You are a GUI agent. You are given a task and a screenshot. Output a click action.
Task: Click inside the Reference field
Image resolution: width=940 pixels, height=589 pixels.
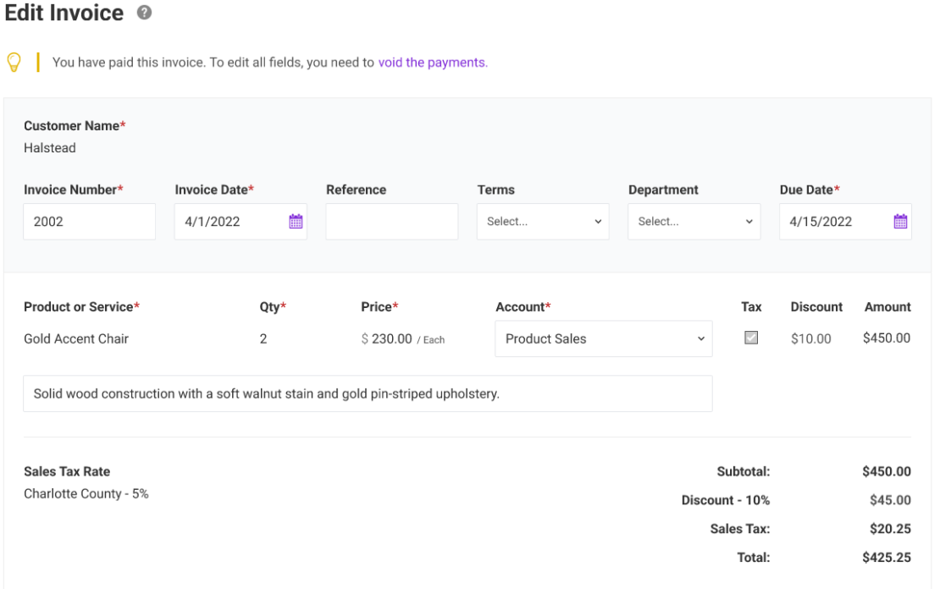click(x=391, y=221)
